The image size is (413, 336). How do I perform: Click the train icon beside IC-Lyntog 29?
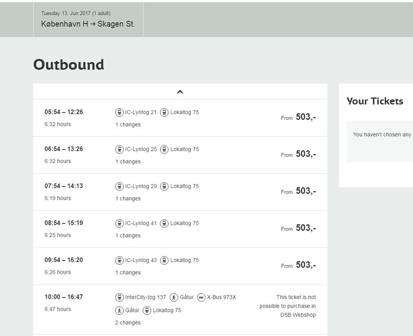tap(119, 186)
